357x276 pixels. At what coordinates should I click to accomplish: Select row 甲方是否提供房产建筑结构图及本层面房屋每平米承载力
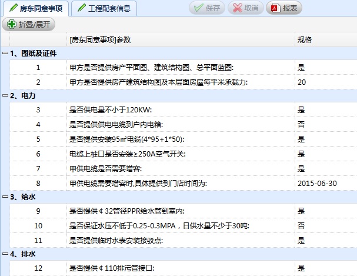click(183, 82)
